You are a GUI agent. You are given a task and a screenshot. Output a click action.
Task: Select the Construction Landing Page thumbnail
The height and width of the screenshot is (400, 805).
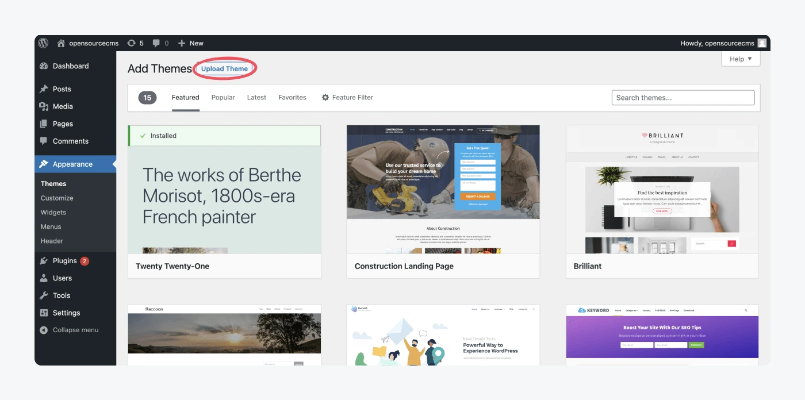[x=443, y=189]
